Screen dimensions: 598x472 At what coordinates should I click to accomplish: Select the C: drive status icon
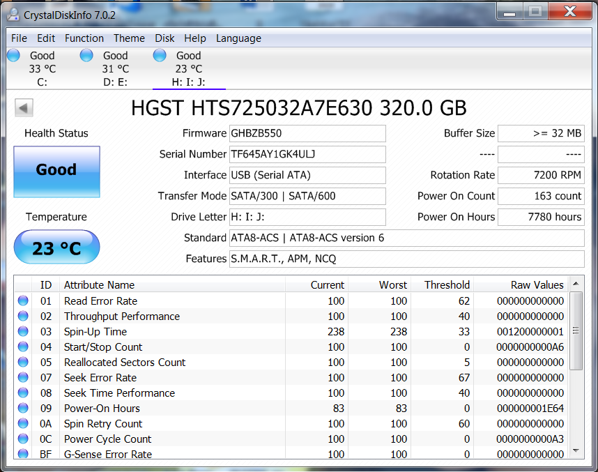point(14,55)
